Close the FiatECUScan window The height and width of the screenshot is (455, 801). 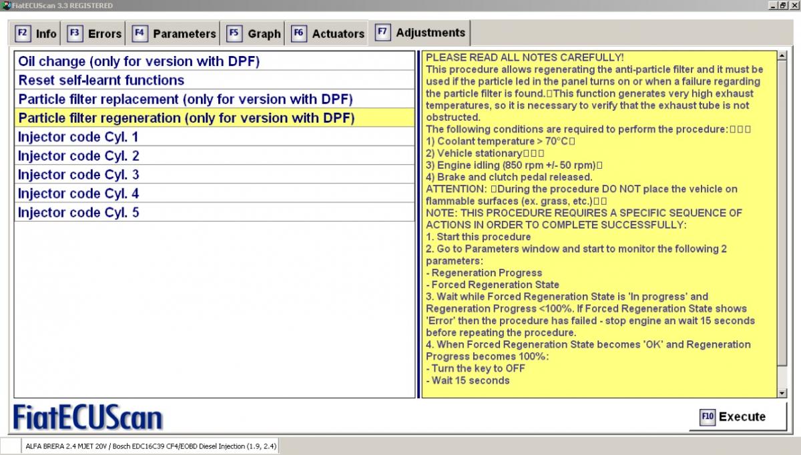pos(793,5)
